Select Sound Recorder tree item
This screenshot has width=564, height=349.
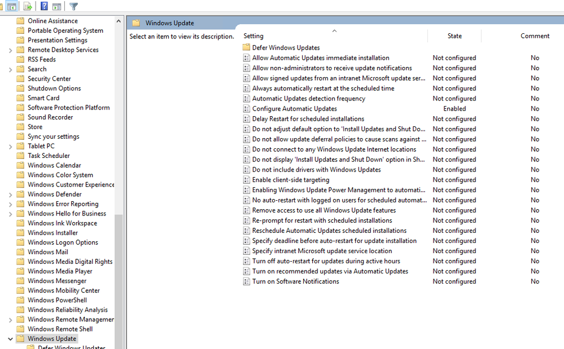pyautogui.click(x=50, y=117)
